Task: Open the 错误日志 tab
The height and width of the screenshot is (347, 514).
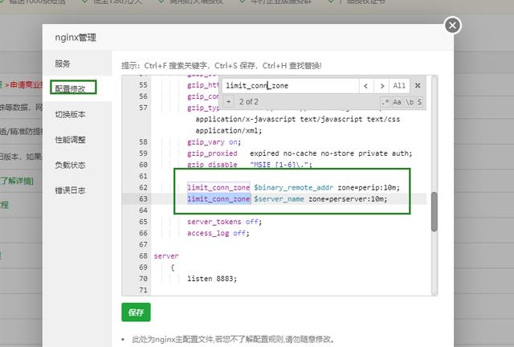Action: [x=70, y=190]
